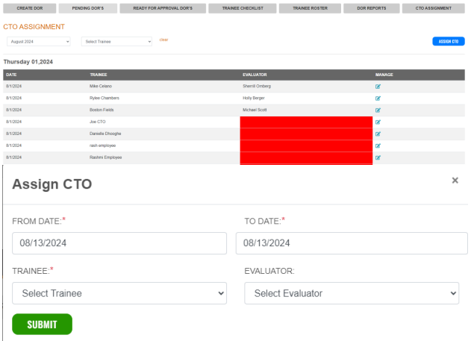Focus the To Date field
The height and width of the screenshot is (341, 471).
click(352, 243)
